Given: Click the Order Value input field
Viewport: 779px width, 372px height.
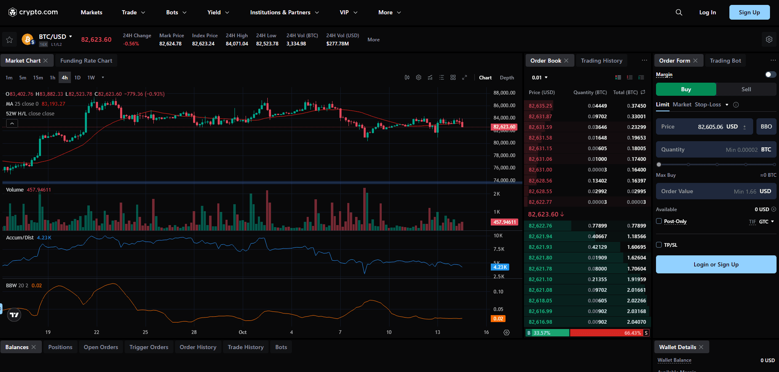Looking at the screenshot, I should point(716,191).
